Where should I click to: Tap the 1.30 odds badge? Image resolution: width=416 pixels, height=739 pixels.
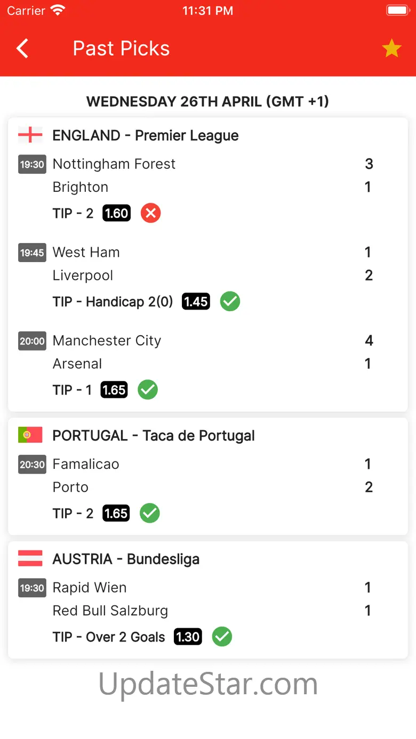click(188, 637)
